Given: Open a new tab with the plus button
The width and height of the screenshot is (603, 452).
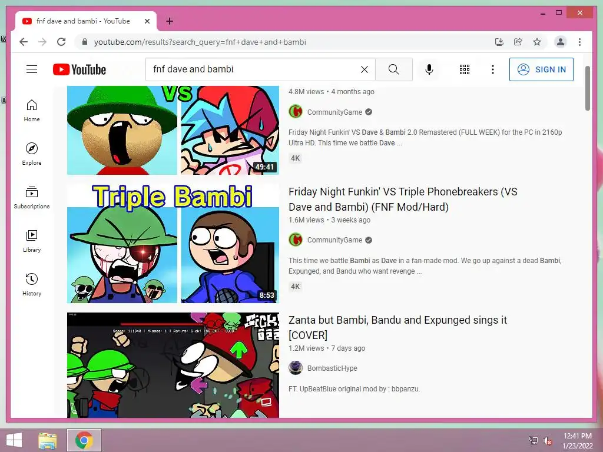Looking at the screenshot, I should click(x=170, y=21).
